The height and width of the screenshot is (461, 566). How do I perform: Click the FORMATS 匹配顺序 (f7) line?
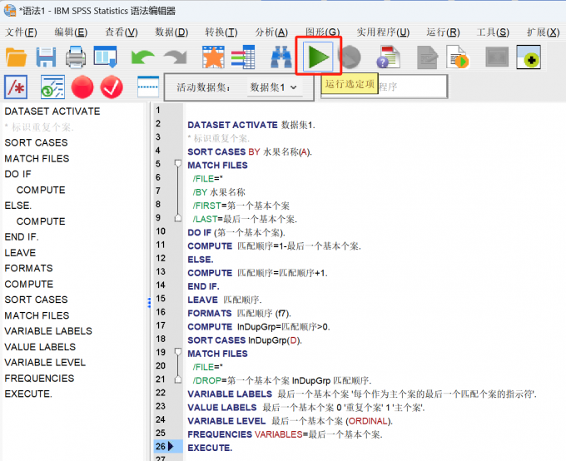click(240, 314)
